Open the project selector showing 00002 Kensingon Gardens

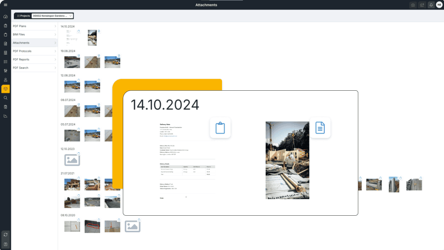coord(51,16)
